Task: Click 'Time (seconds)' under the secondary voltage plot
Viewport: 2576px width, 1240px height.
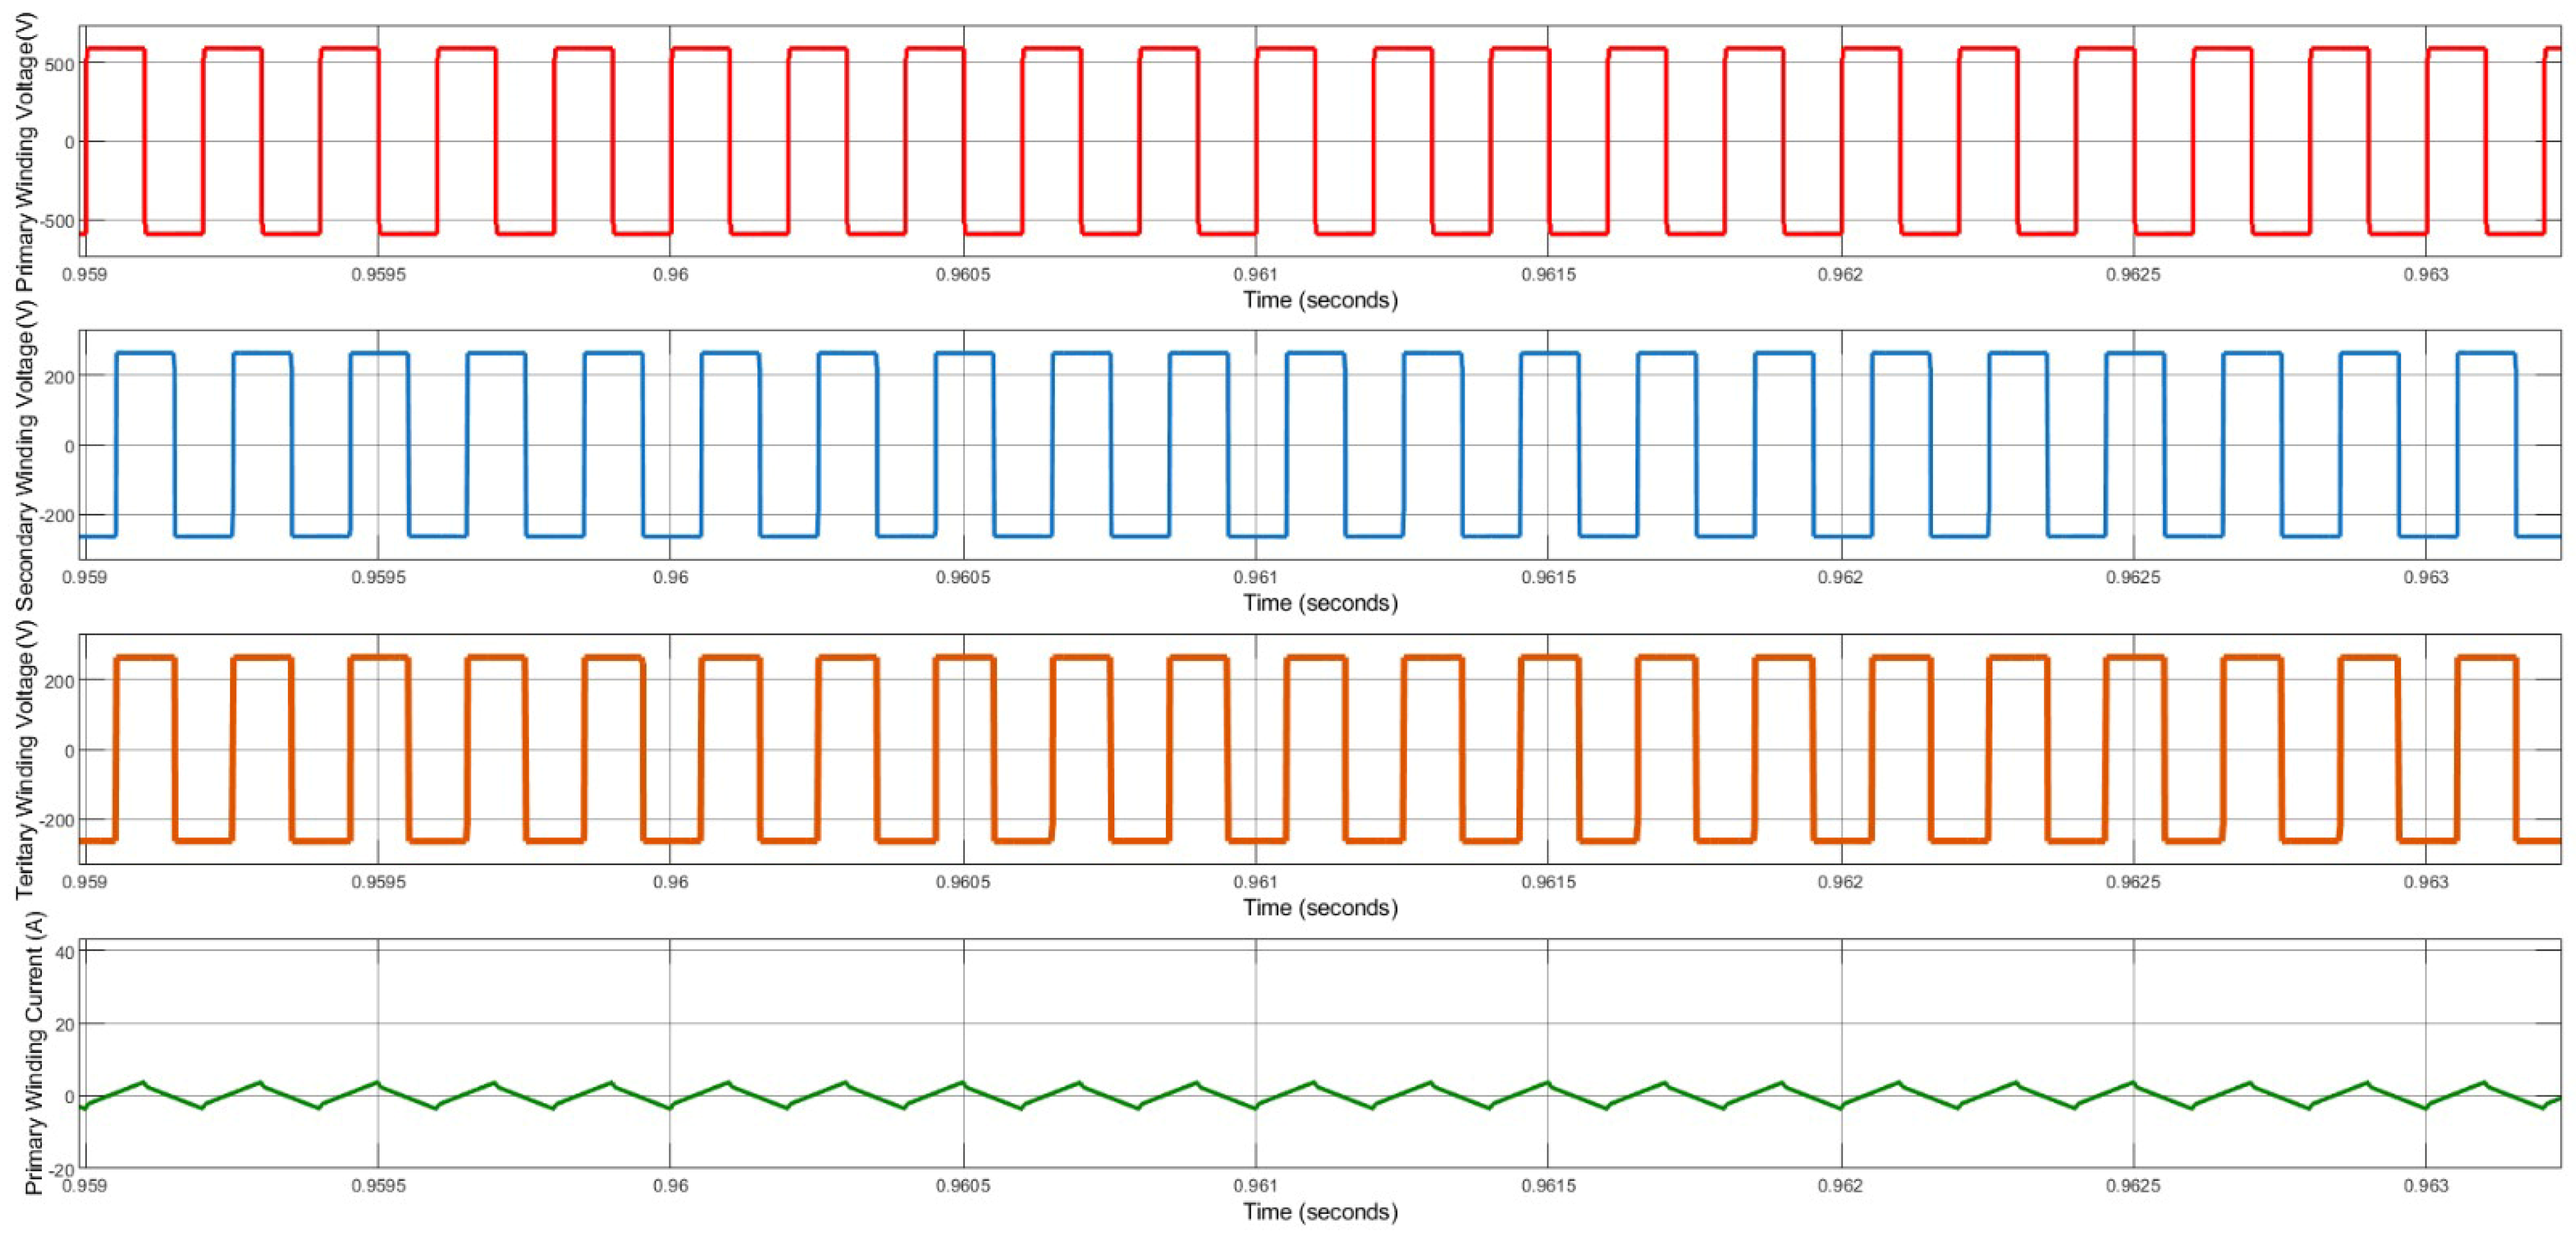Action: (1320, 603)
